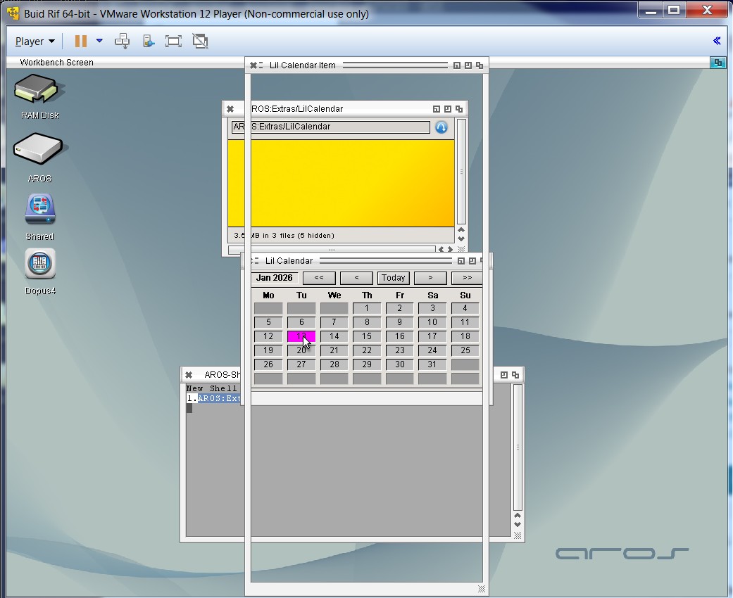The height and width of the screenshot is (598, 733).
Task: Select January 22 in the calendar
Action: [367, 350]
